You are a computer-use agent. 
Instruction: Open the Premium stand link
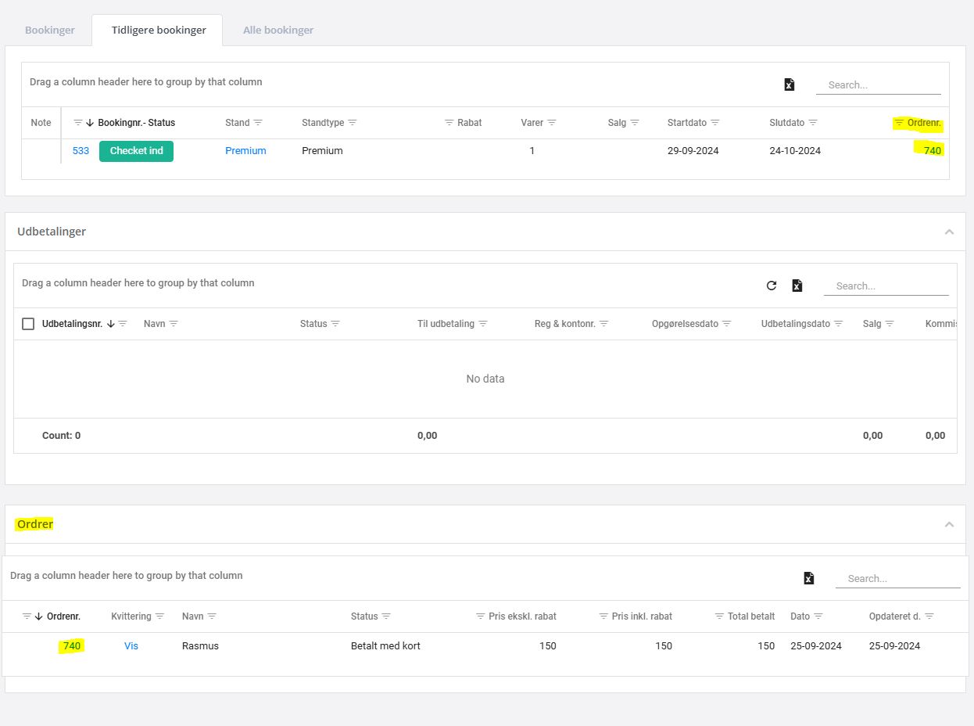click(x=245, y=151)
